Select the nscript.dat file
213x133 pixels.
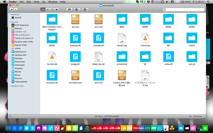pos(52,57)
